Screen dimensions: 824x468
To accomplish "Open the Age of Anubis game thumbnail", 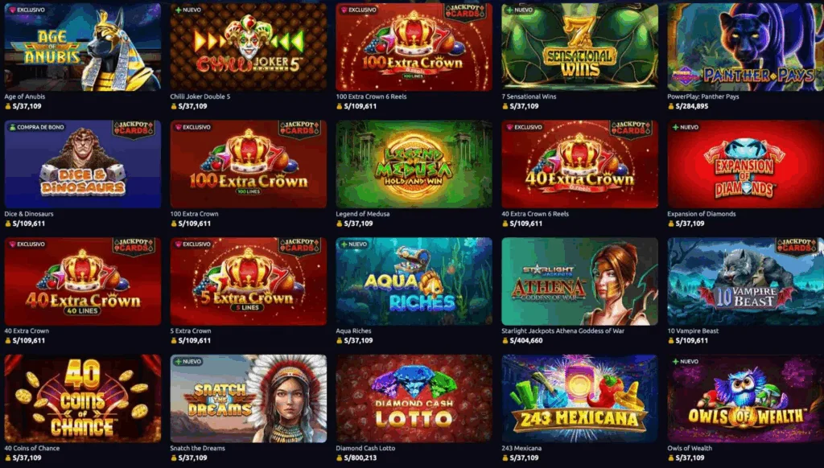I will (83, 47).
